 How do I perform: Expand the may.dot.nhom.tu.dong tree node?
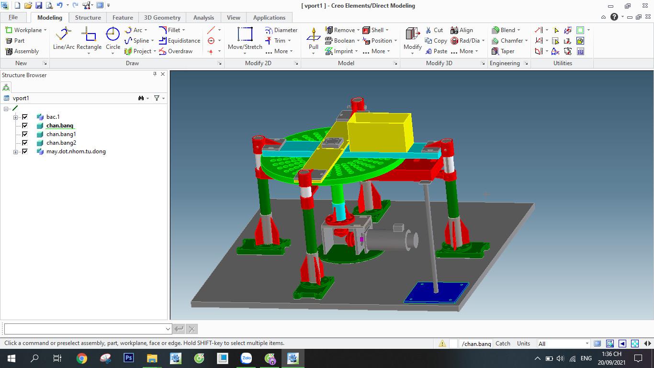tap(16, 152)
